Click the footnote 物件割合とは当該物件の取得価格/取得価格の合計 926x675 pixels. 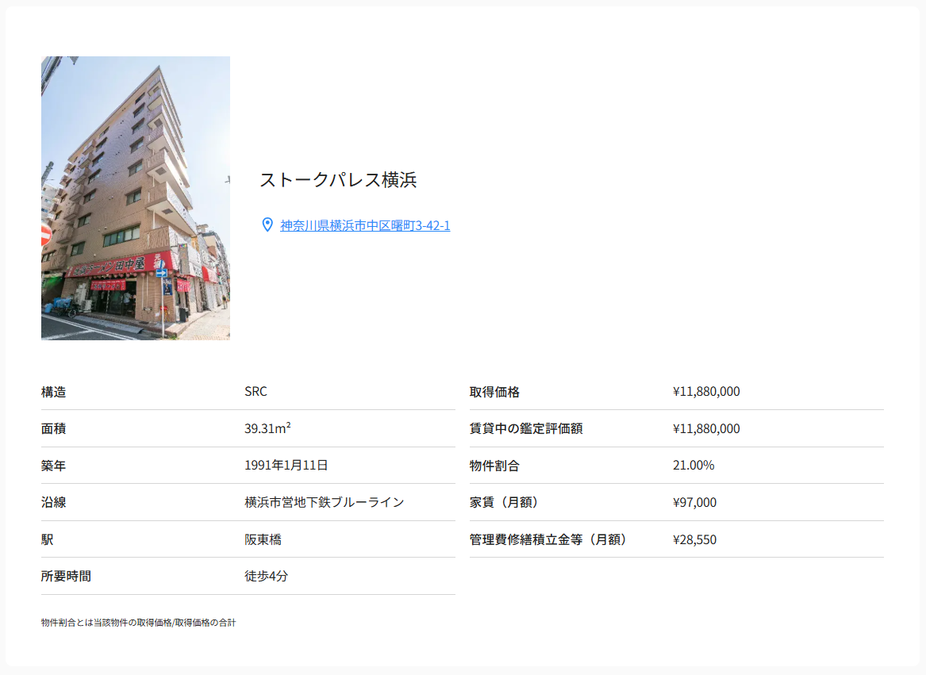138,623
